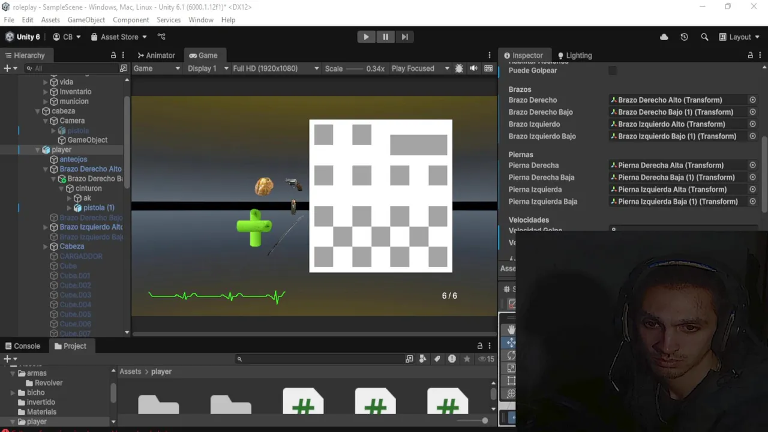Open search window icon in Project search bar

pos(409,359)
